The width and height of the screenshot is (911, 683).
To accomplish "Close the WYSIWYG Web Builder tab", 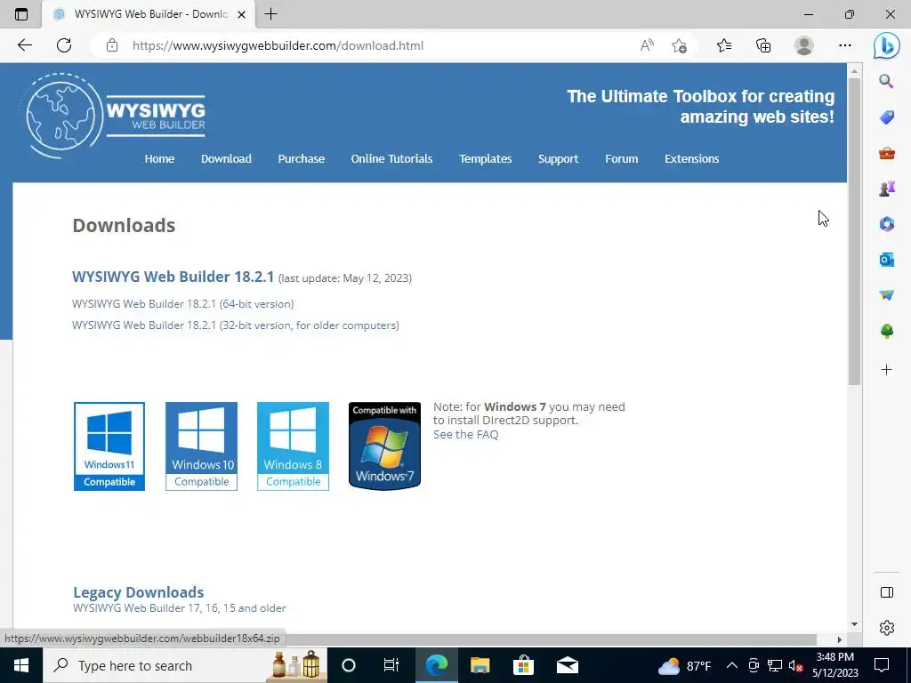I will point(242,14).
